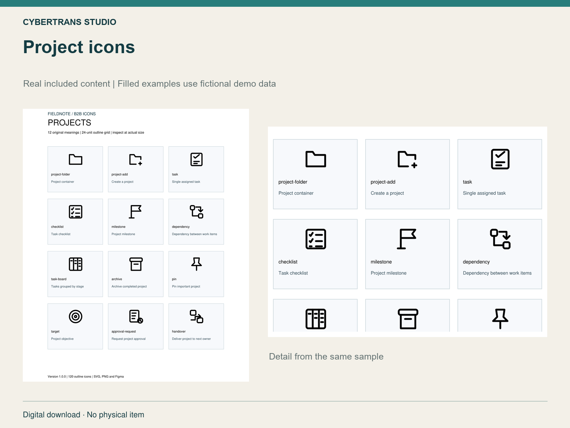
Task: Click the large project-folder icon in the detail view
Action: point(316,159)
